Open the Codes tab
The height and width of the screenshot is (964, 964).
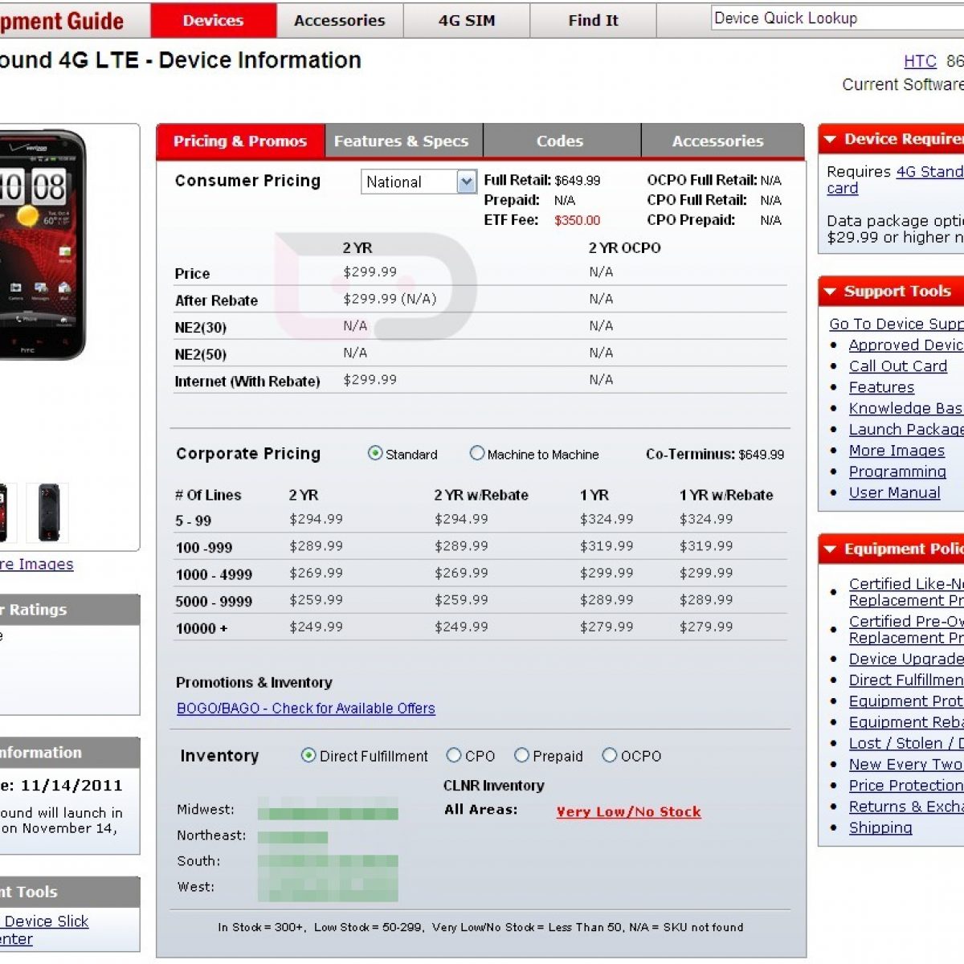(560, 141)
